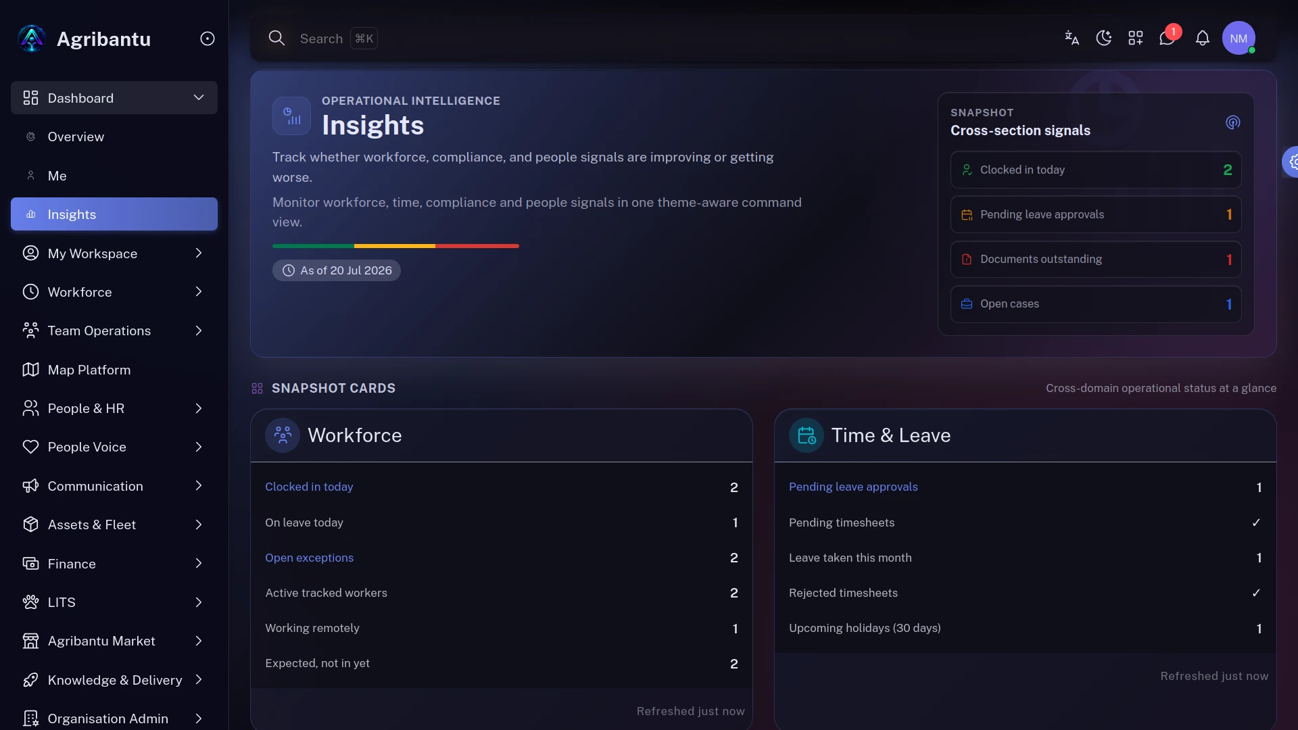The width and height of the screenshot is (1298, 730).
Task: Expand the People & HR chevron
Action: [199, 408]
